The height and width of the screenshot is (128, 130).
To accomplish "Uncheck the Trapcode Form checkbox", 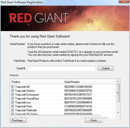I will click(x=12, y=106).
